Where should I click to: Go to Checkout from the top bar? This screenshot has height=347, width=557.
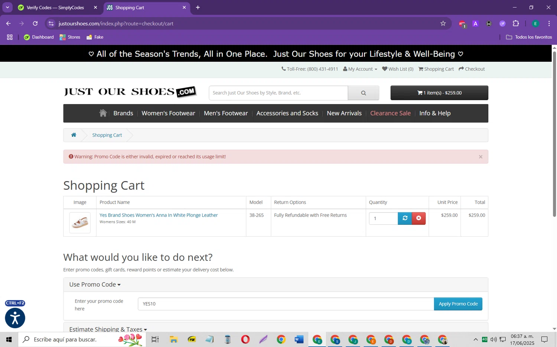coord(472,69)
